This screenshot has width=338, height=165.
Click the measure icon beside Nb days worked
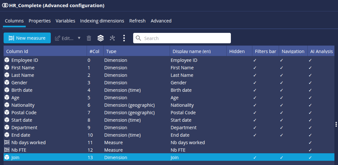point(7,143)
